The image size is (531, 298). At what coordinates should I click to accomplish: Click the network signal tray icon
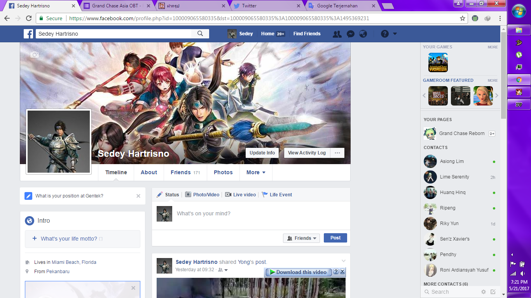(514, 274)
